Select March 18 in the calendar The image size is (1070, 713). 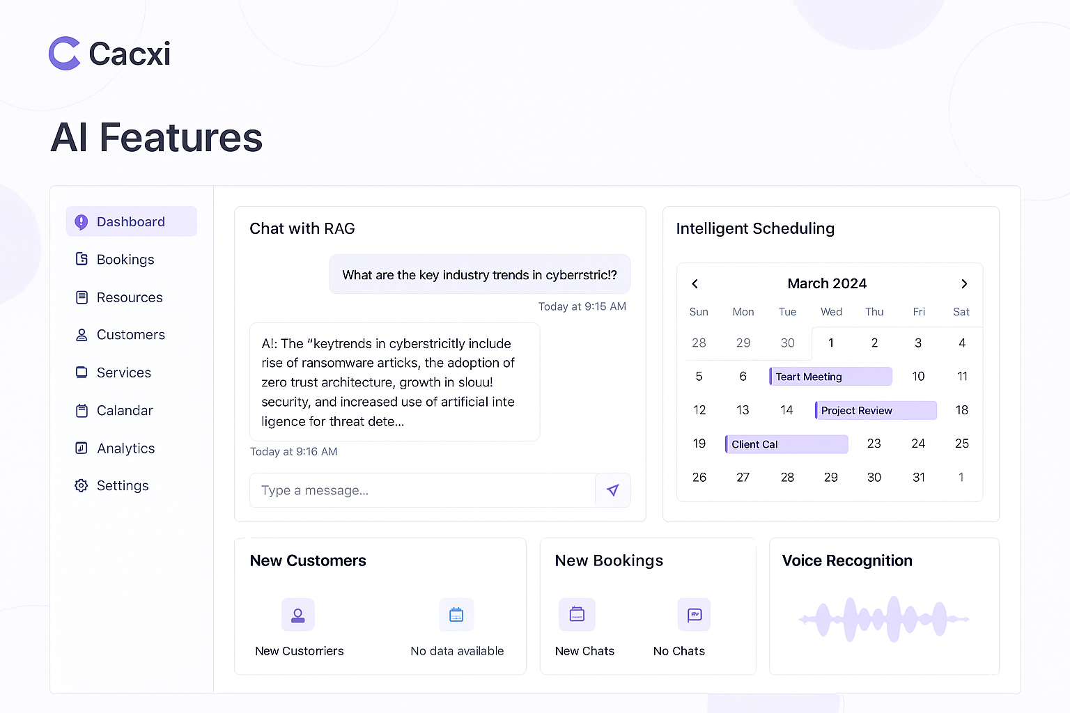point(962,410)
